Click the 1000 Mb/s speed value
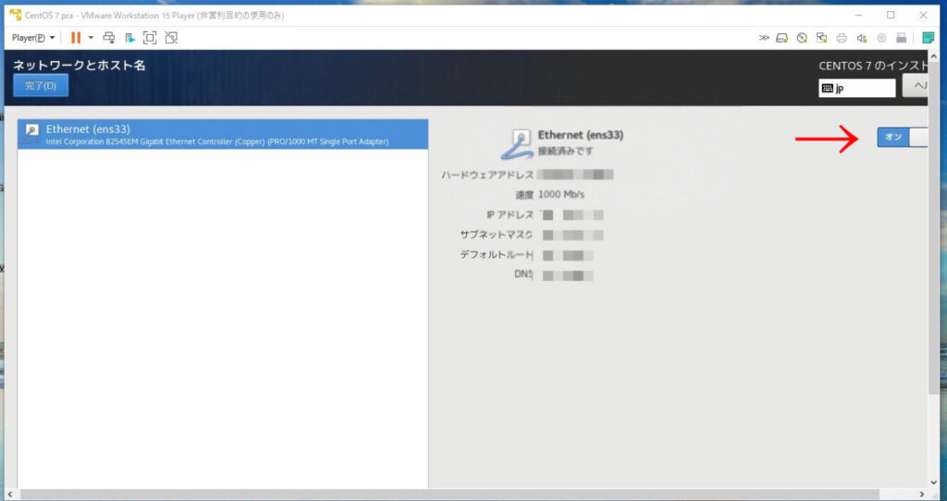 pos(561,194)
